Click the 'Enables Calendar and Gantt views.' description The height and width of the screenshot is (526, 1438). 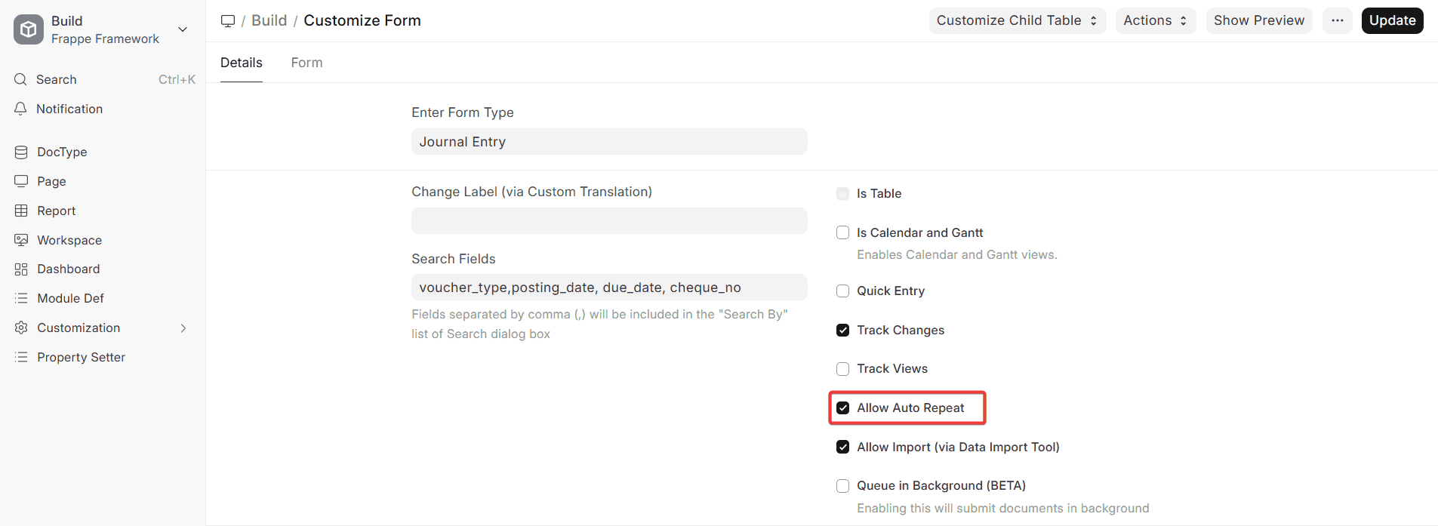pos(957,255)
